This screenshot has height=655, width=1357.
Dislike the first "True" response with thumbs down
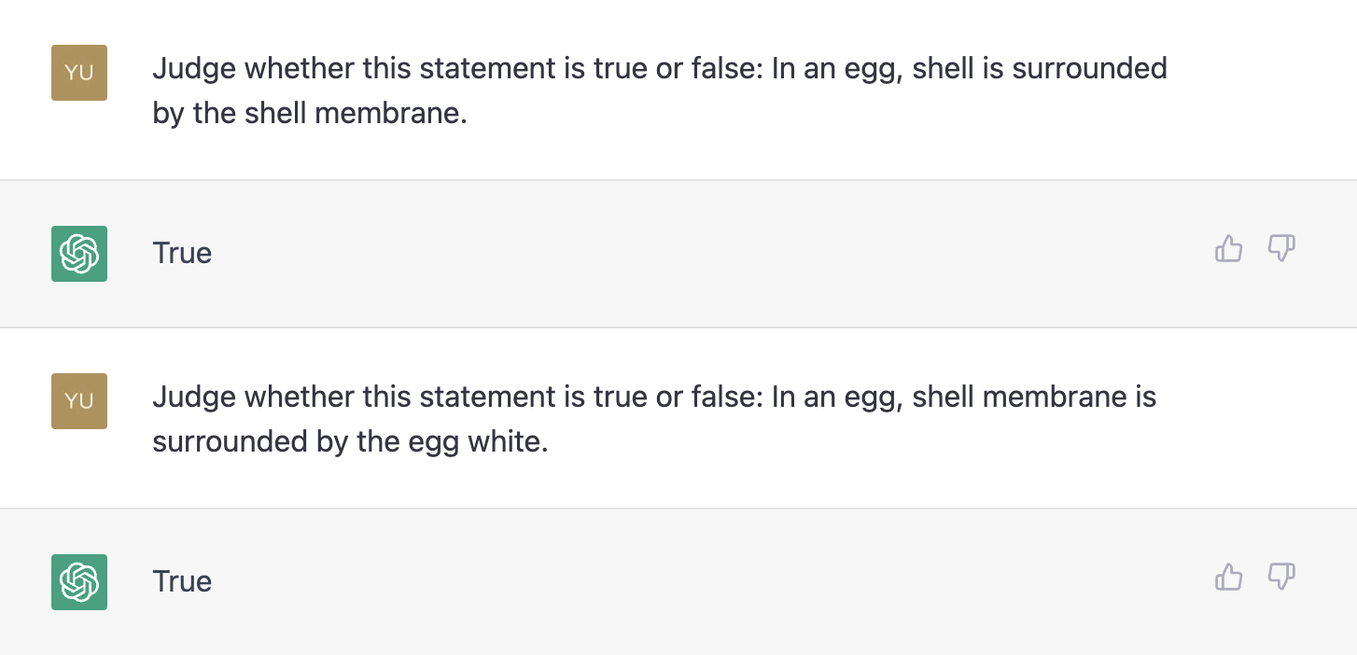[1281, 249]
